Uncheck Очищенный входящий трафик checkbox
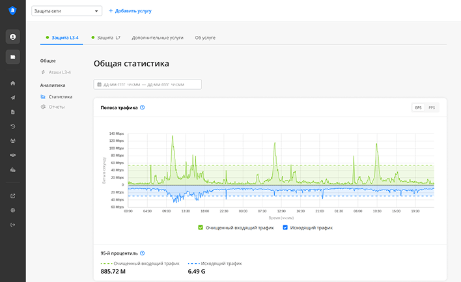This screenshot has height=282, width=461. tap(201, 227)
